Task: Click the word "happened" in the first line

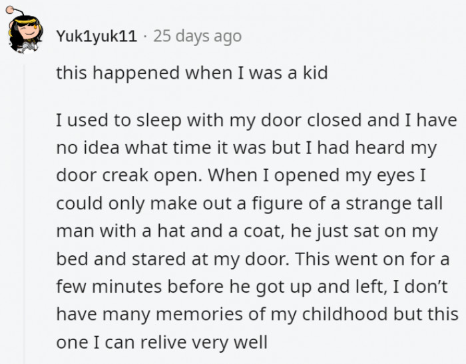Action: pos(136,73)
